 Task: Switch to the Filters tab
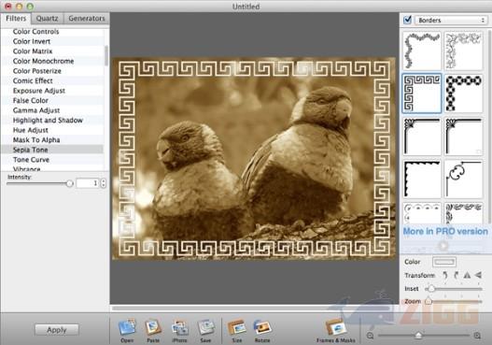coord(16,18)
